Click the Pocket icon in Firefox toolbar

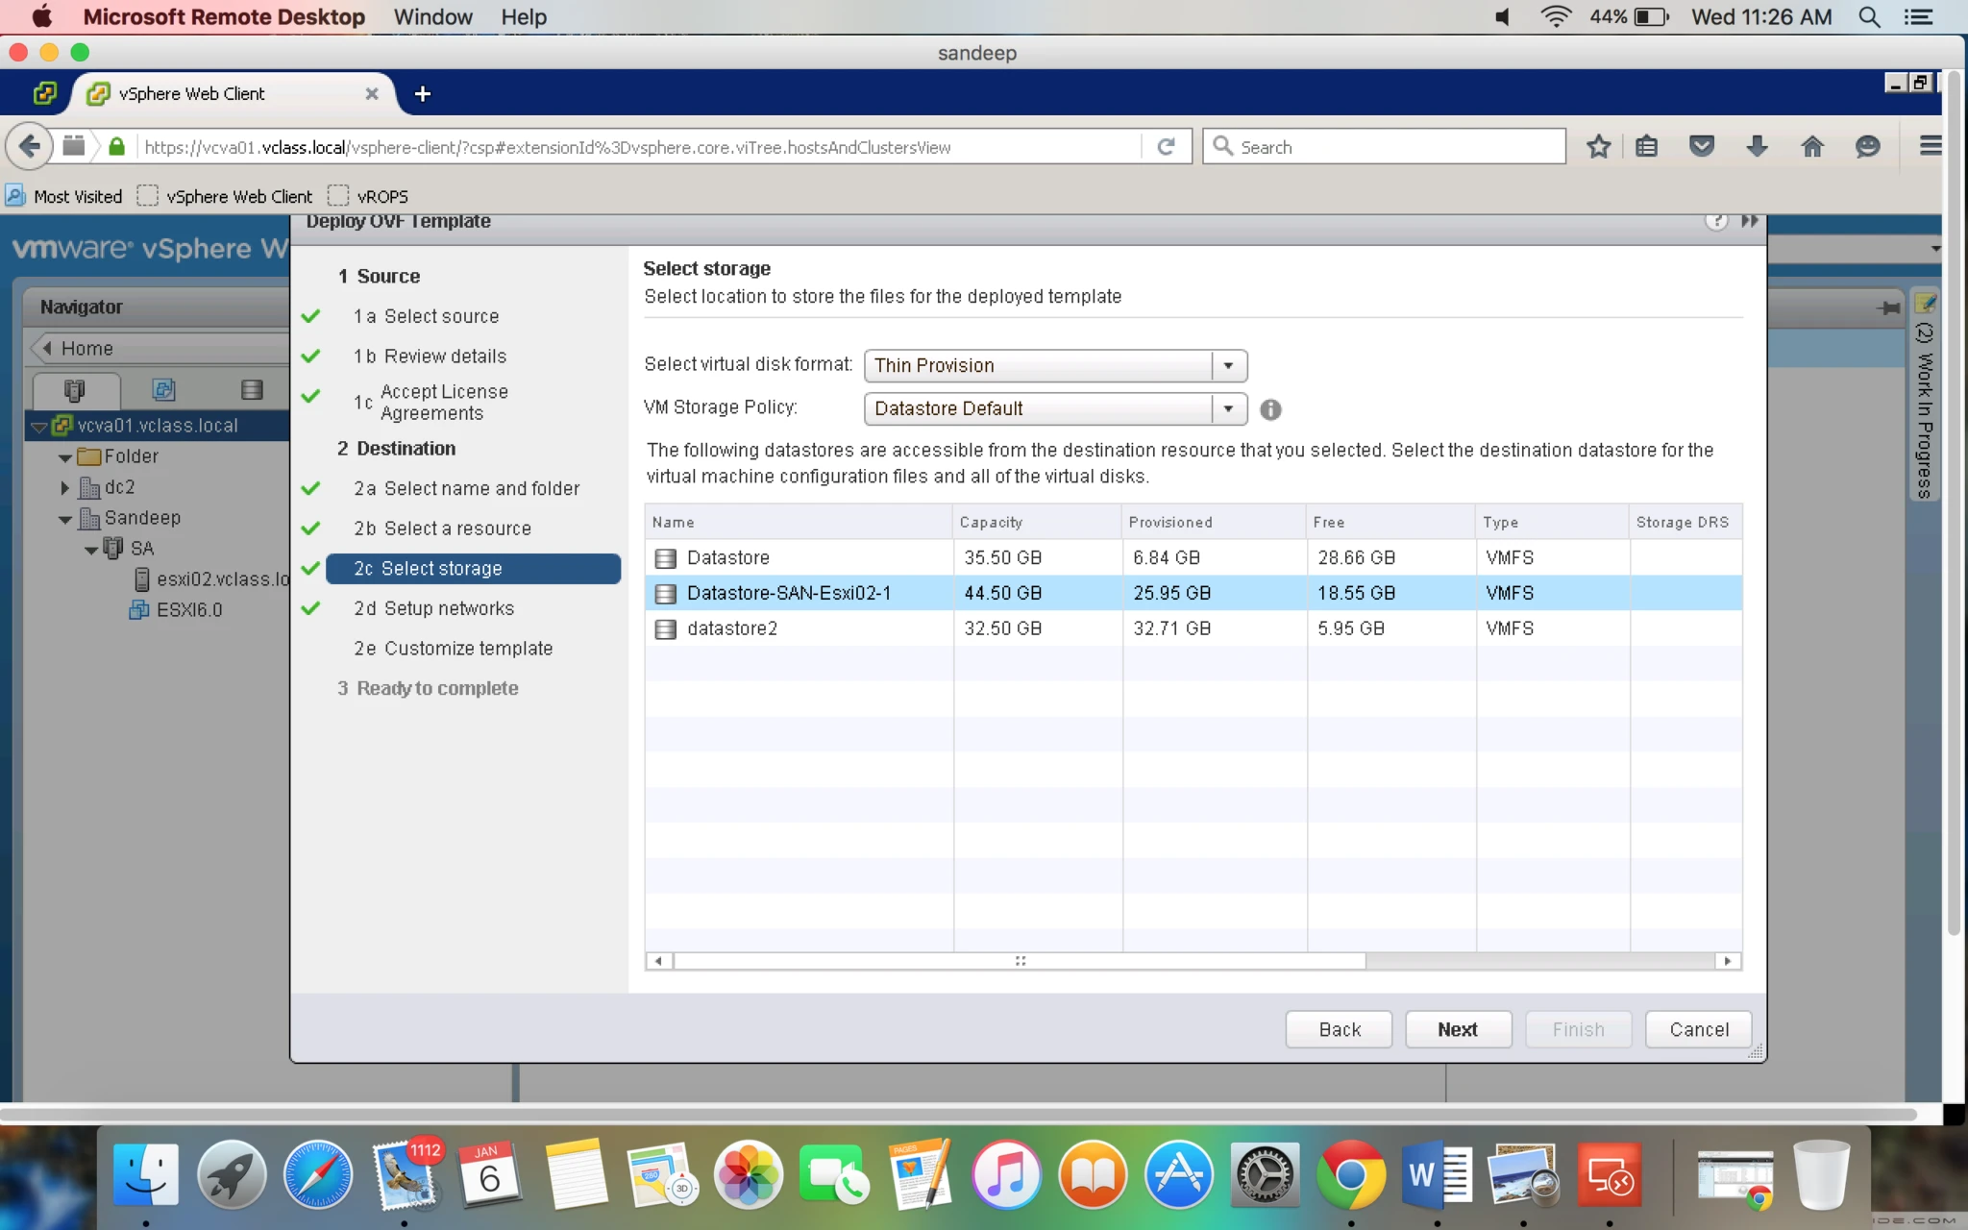[1702, 146]
